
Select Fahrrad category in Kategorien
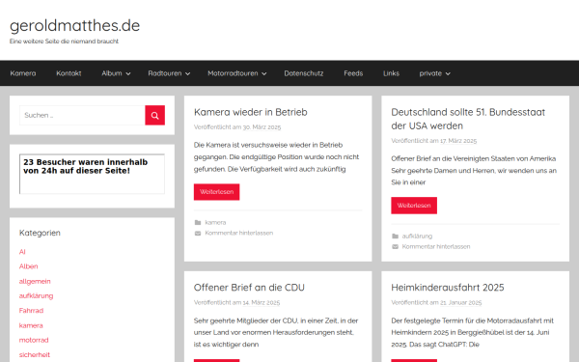(x=31, y=311)
